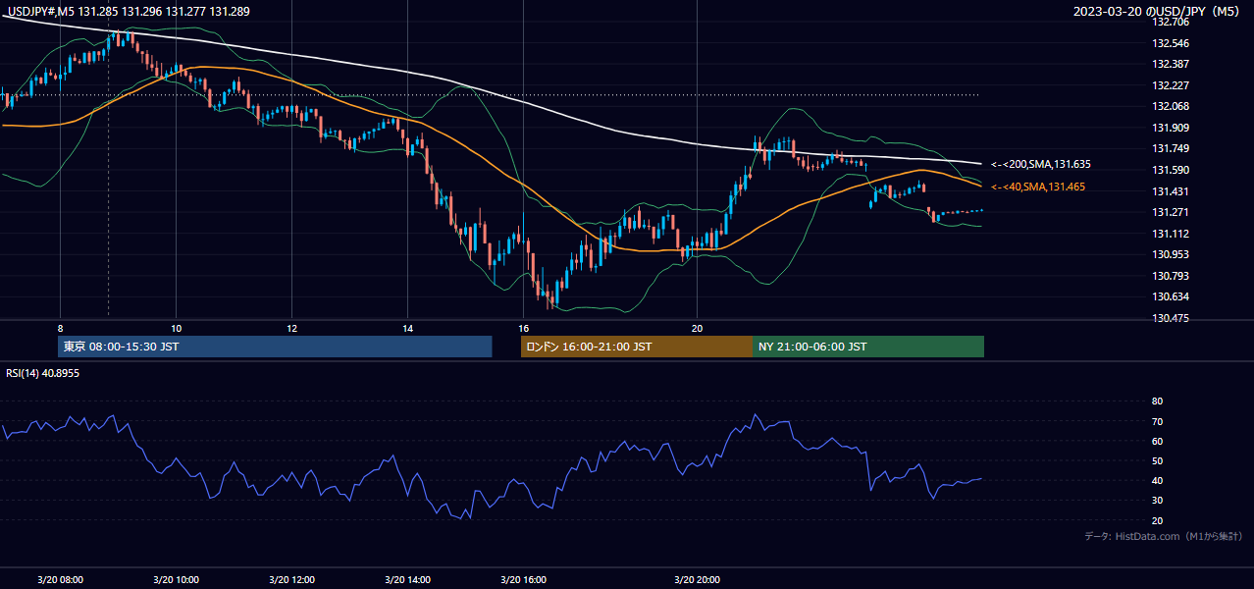Click hour label 14 under the price chart
Viewport: 1254px width, 589px height.
pos(407,328)
